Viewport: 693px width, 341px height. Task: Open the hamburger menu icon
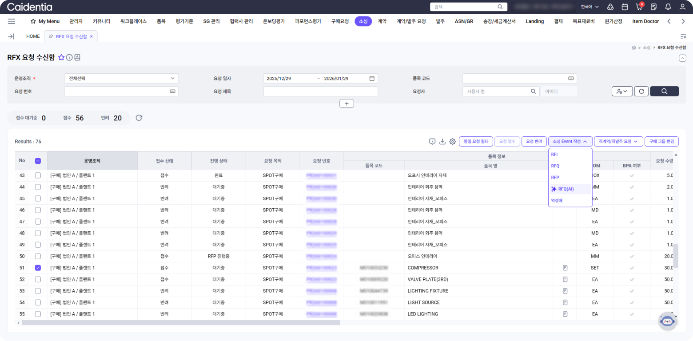coord(12,21)
